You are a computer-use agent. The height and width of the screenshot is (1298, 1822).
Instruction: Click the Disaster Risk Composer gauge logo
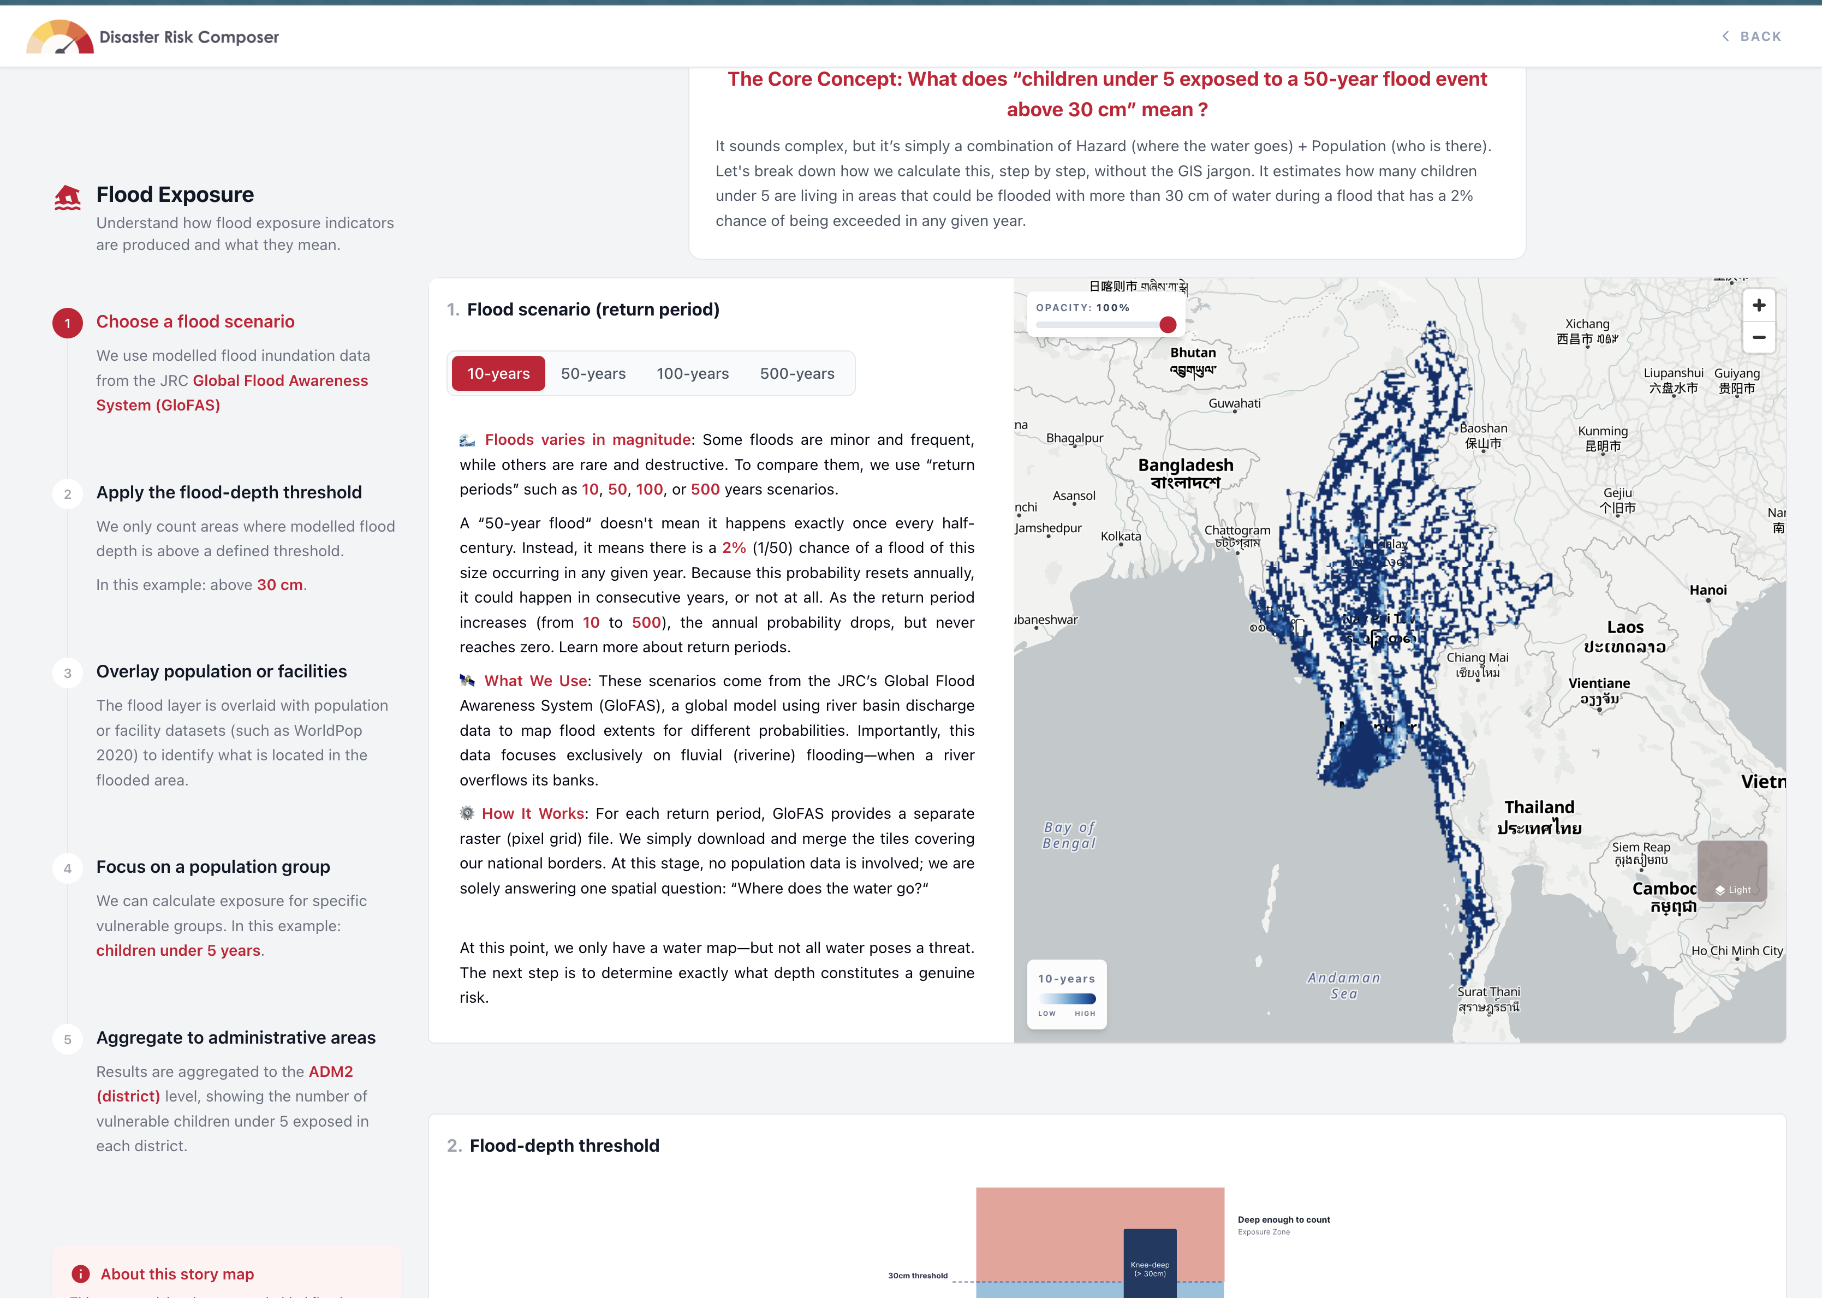[x=60, y=37]
